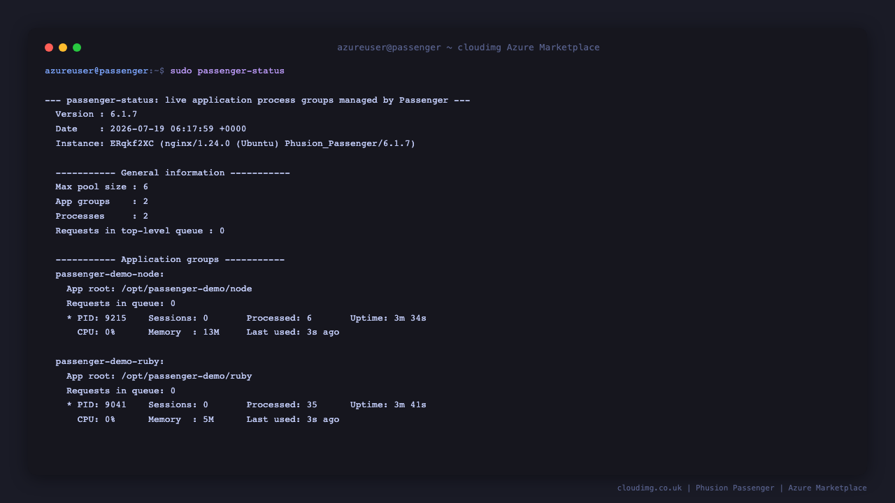895x503 pixels.
Task: Click the Instance line with 'ERqkf2XC'
Action: [236, 144]
